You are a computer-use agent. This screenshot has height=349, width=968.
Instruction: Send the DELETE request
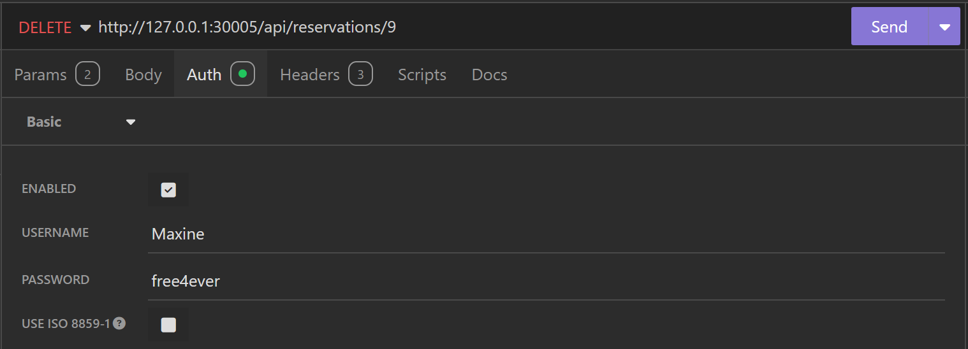(889, 27)
